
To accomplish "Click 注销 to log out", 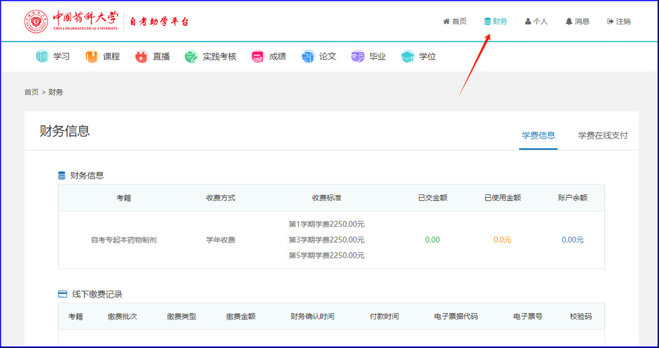I will [x=619, y=21].
